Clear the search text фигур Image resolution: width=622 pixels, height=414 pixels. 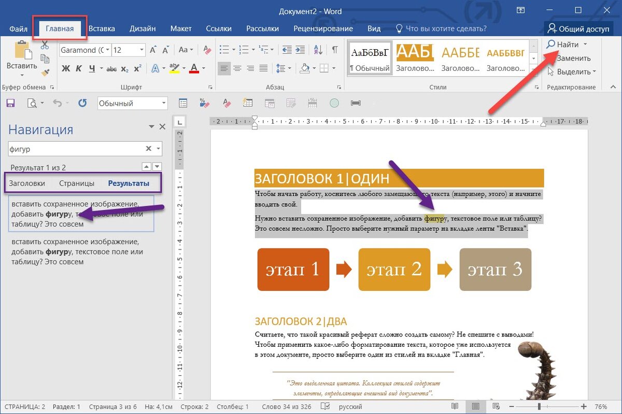(148, 149)
